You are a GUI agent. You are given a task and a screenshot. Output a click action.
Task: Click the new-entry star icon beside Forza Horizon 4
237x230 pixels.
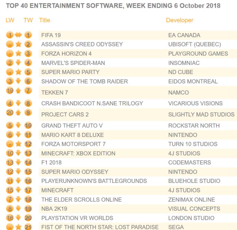coord(19,54)
